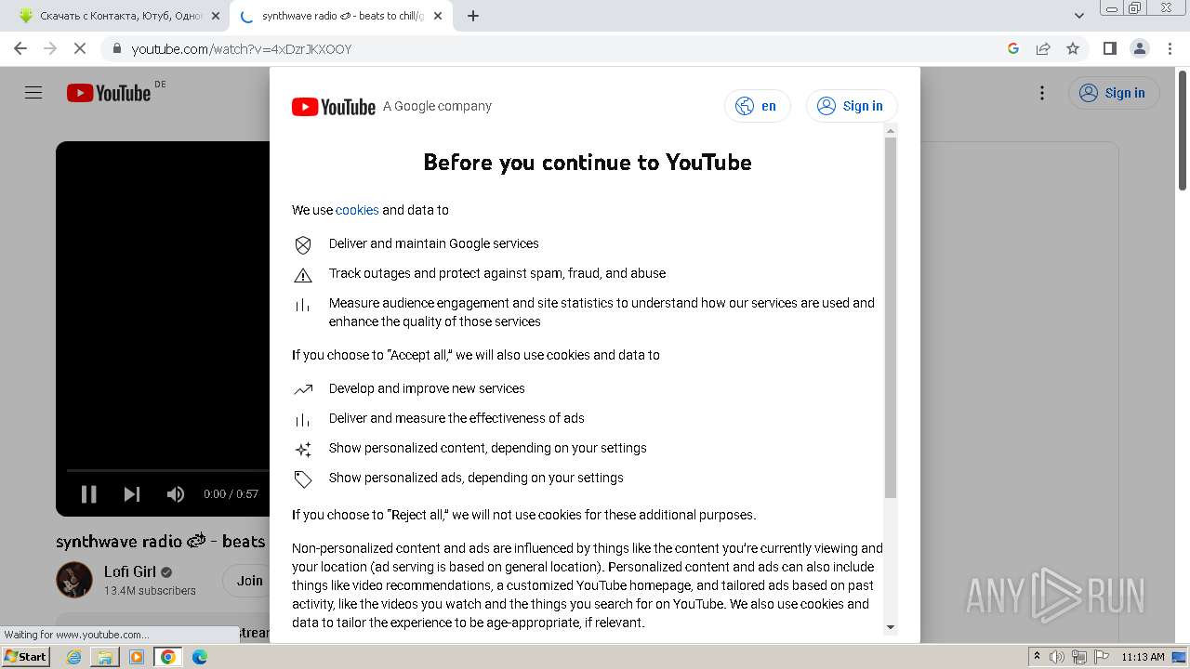Screen dimensions: 1190x669
Task: Stop loading the page with the X button
Action: pyautogui.click(x=80, y=48)
